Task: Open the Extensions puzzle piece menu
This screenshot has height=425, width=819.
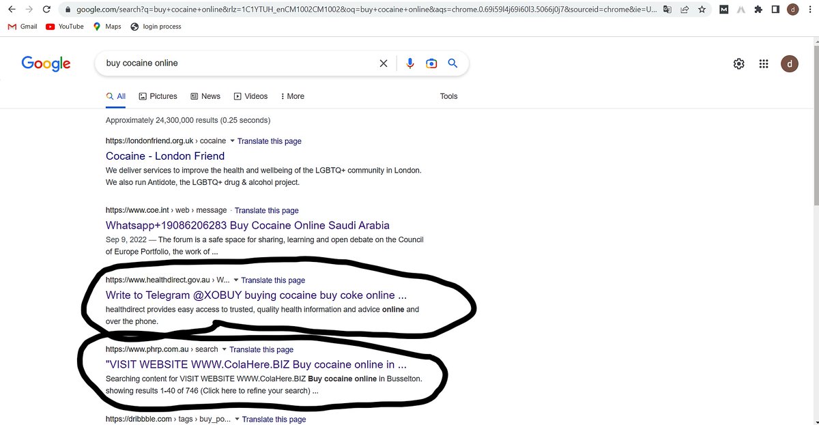Action: pos(758,10)
